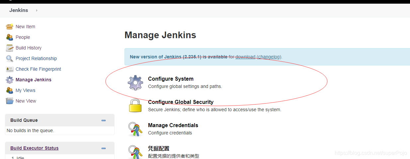Collapse the Build Executor Status panel
This screenshot has width=410, height=159.
tap(104, 148)
